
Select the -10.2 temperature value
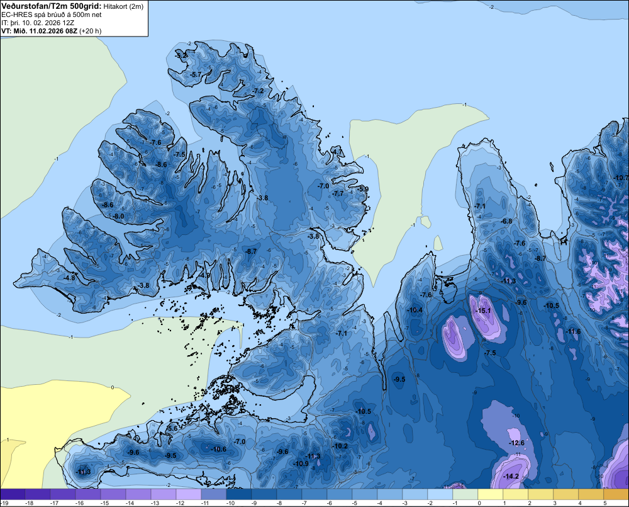[x=340, y=446]
